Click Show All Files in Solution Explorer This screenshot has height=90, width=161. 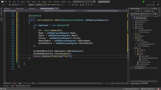[149, 11]
